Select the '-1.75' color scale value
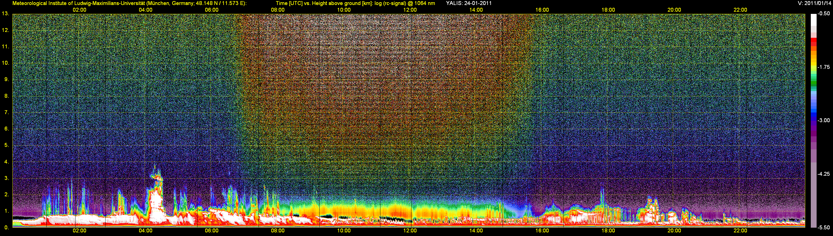 [823, 67]
